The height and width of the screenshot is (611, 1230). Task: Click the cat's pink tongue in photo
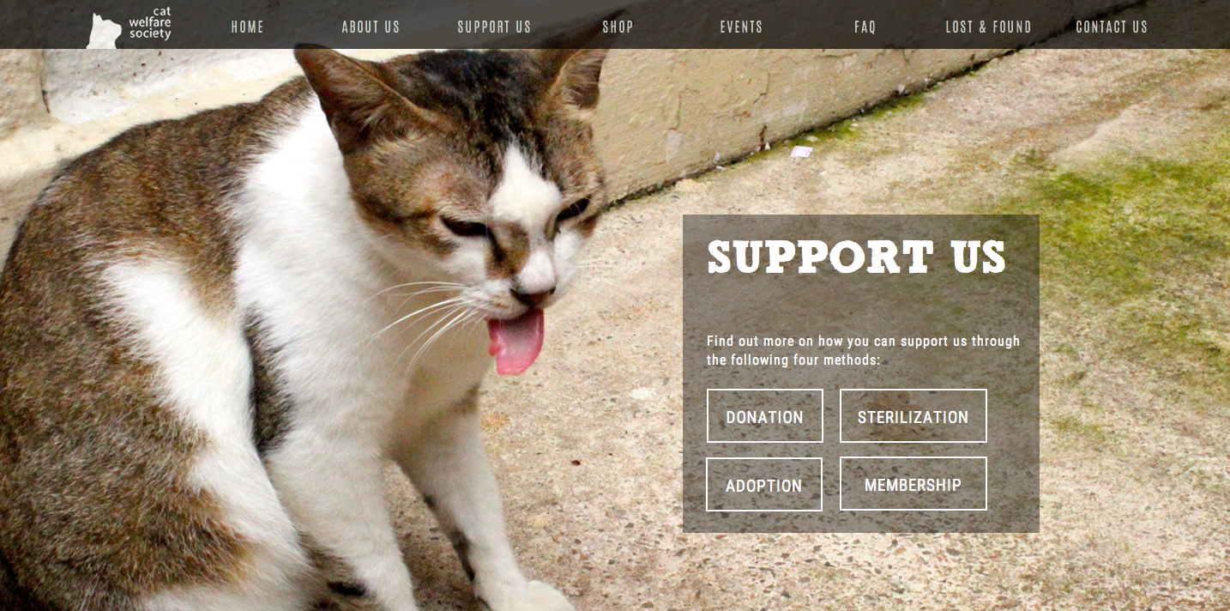[517, 342]
